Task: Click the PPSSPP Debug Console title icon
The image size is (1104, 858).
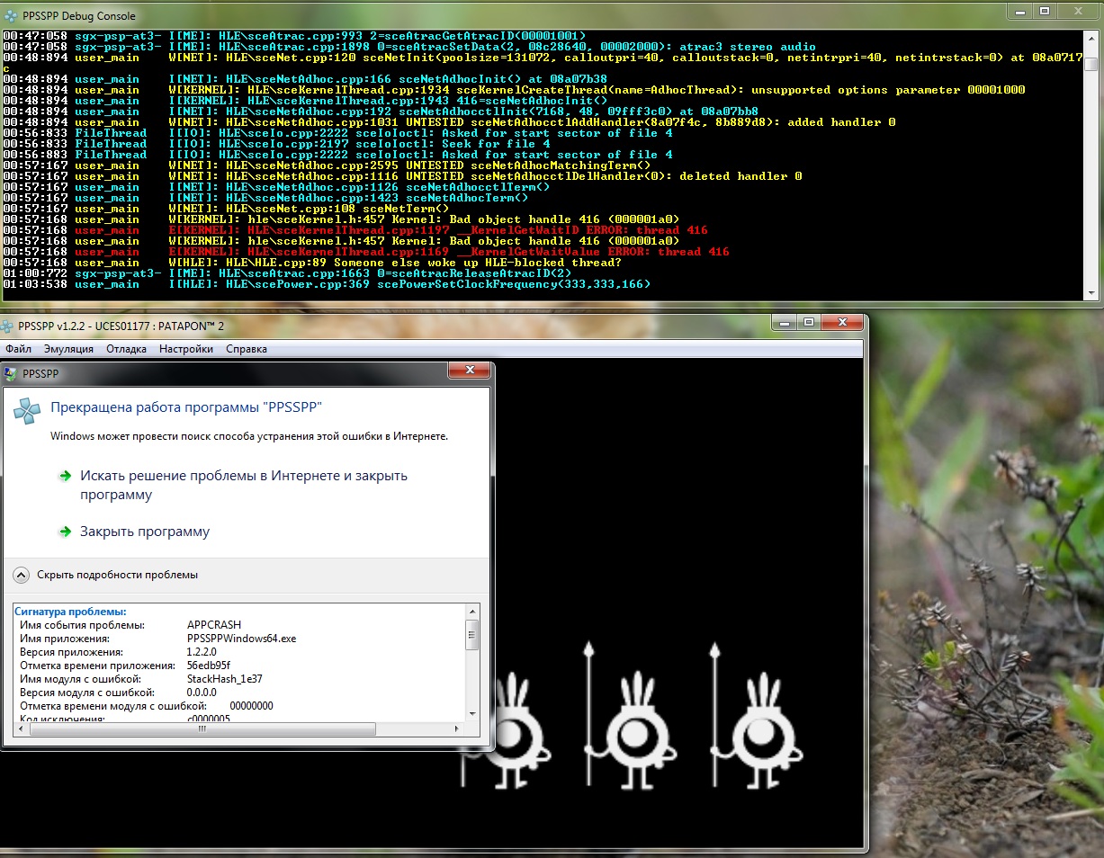Action: point(12,15)
